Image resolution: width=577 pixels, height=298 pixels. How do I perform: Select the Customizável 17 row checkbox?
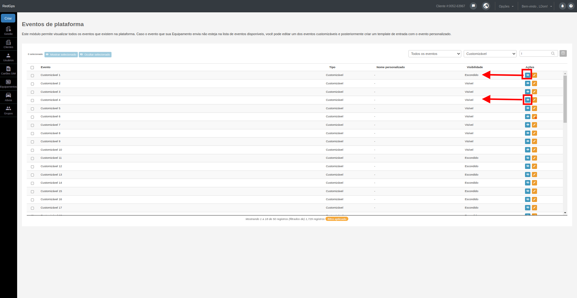click(x=32, y=208)
